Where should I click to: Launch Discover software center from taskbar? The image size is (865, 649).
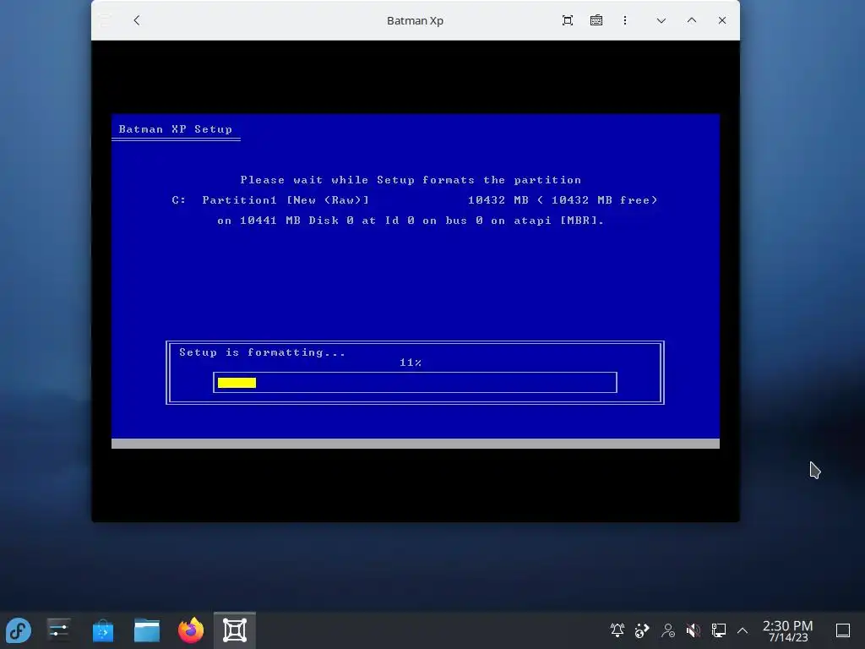coord(102,630)
